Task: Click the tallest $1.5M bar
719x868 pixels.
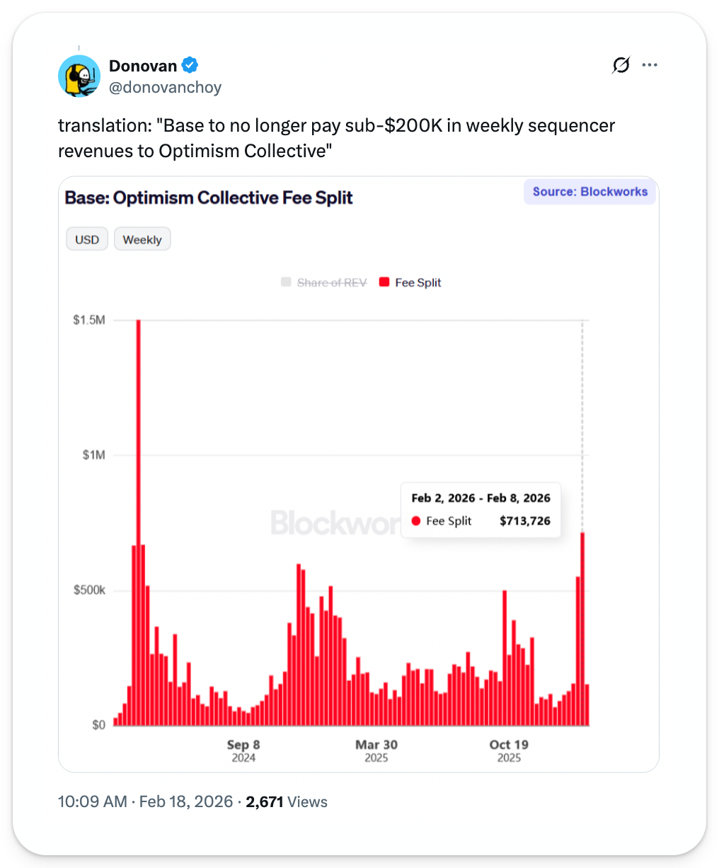Action: (138, 524)
